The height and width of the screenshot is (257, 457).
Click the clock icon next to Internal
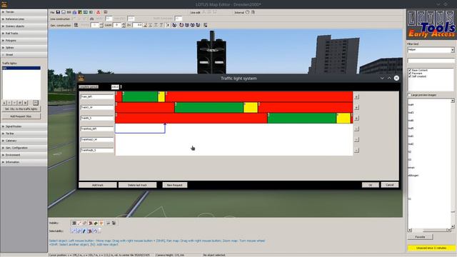click(248, 12)
